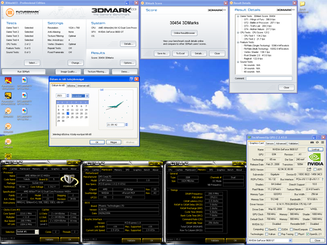
Task: Toggle Ray Tracing checkbox in GPU-Z
Action: [x=280, y=234]
